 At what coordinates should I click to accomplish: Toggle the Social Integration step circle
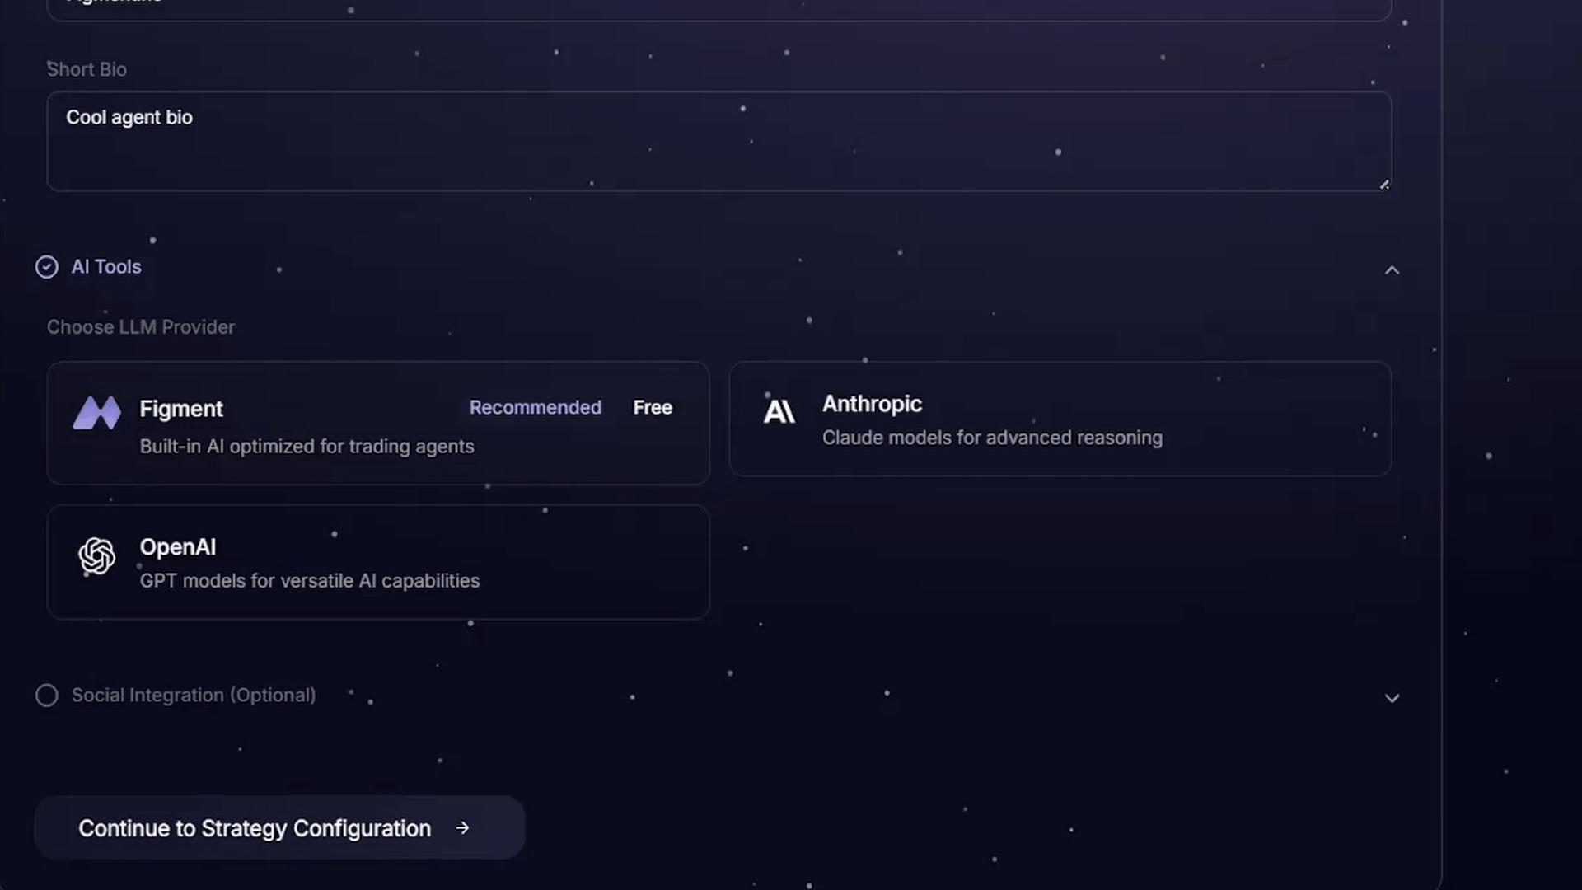pyautogui.click(x=47, y=696)
